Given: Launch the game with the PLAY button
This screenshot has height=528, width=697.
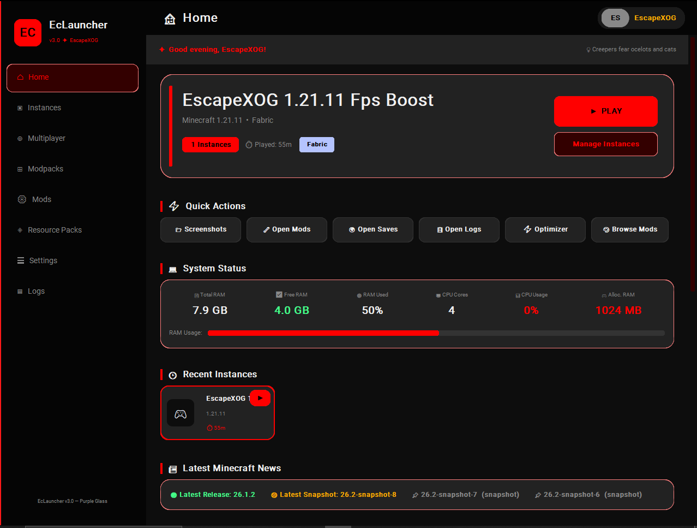Looking at the screenshot, I should coord(606,111).
